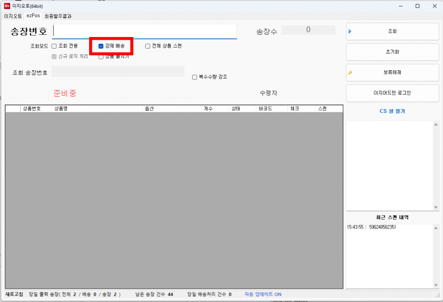Screen dimensions: 443x302
Task: Click the 상품명 column header
Action: (97, 108)
